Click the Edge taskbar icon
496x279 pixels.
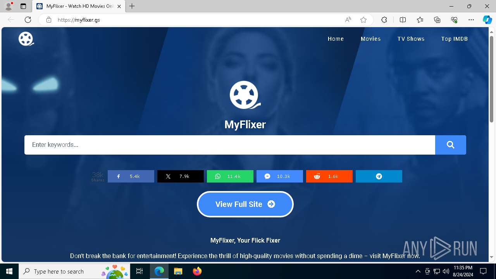pos(159,271)
